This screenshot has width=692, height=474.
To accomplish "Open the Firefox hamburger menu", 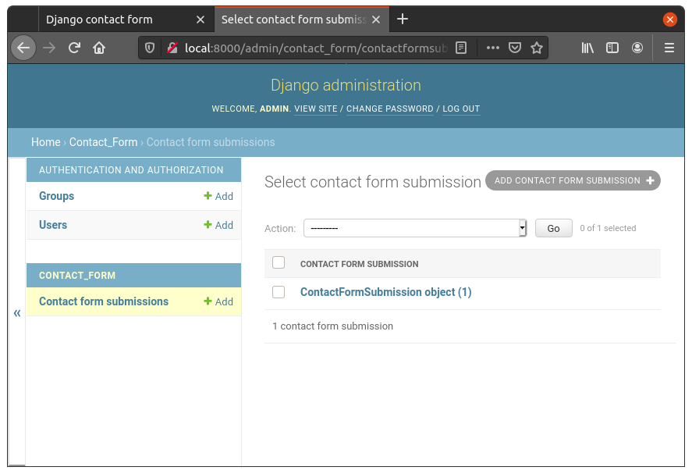I will pyautogui.click(x=669, y=48).
